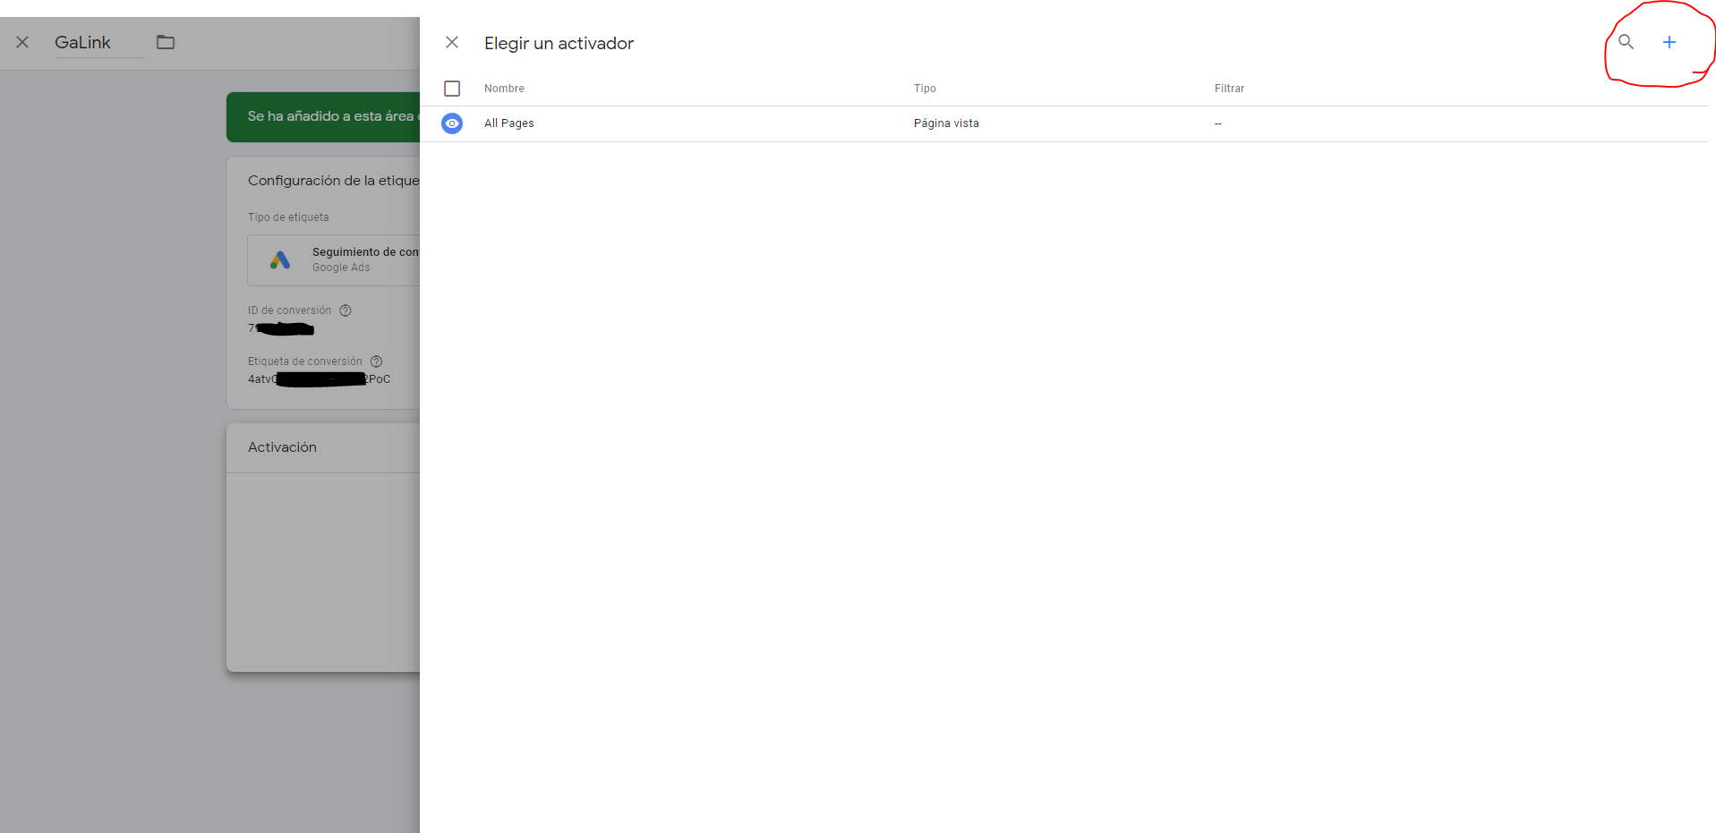Click the All Pages trigger eye icon
Viewport: 1716px width, 833px height.
click(x=452, y=123)
